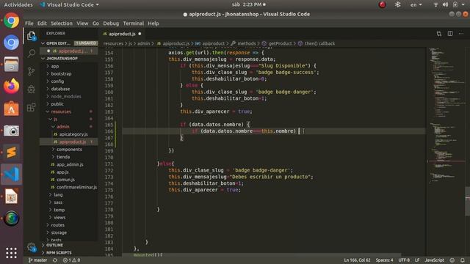Open Sublime Text from the dock
Image resolution: width=470 pixels, height=264 pixels.
12,152
